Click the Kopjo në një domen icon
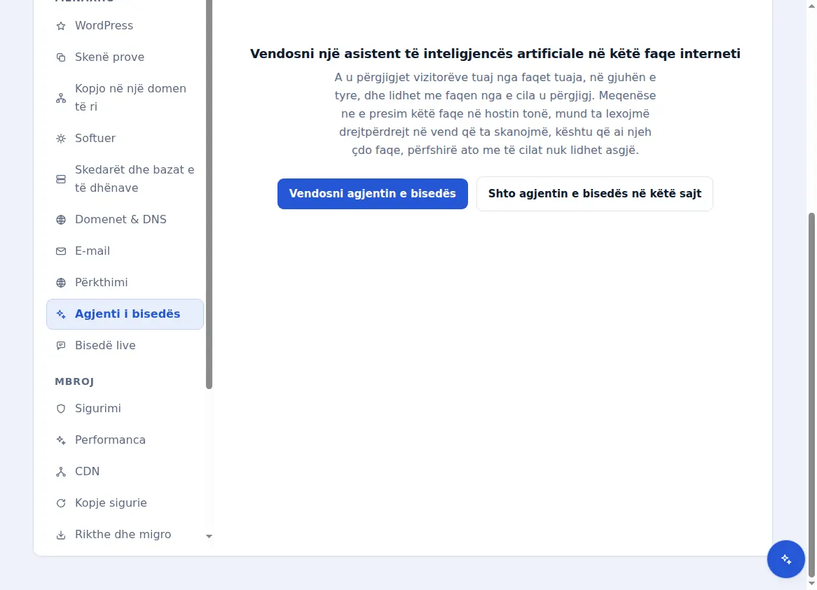Image resolution: width=817 pixels, height=590 pixels. coord(61,98)
